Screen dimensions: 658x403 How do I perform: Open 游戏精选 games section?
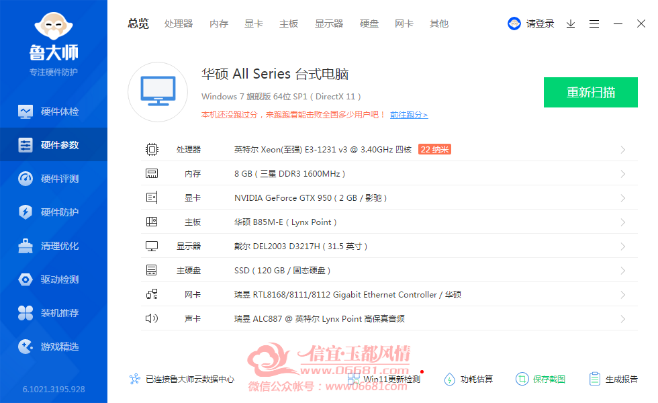[54, 347]
